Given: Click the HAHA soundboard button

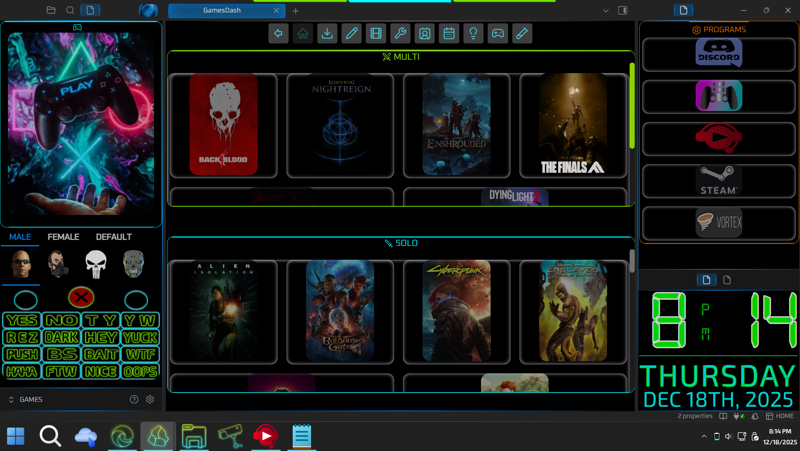Looking at the screenshot, I should pyautogui.click(x=22, y=371).
